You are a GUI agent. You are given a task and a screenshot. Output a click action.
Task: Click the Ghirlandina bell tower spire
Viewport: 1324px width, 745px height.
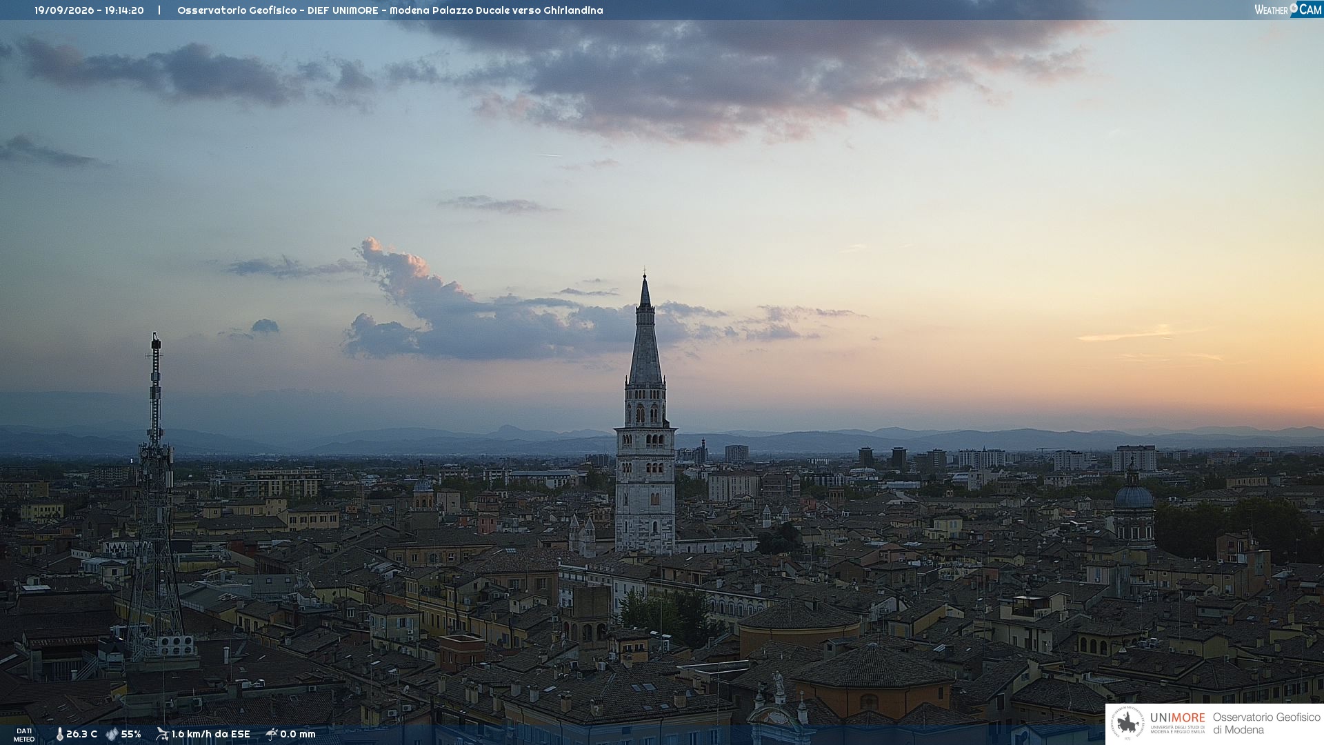tap(645, 331)
